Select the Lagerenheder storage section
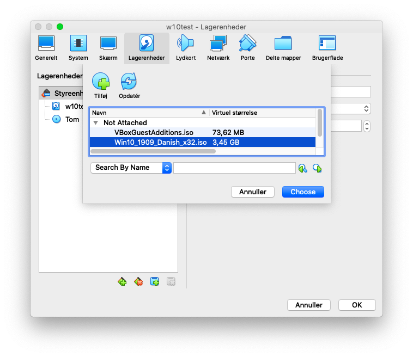The width and height of the screenshot is (413, 357). point(147,48)
